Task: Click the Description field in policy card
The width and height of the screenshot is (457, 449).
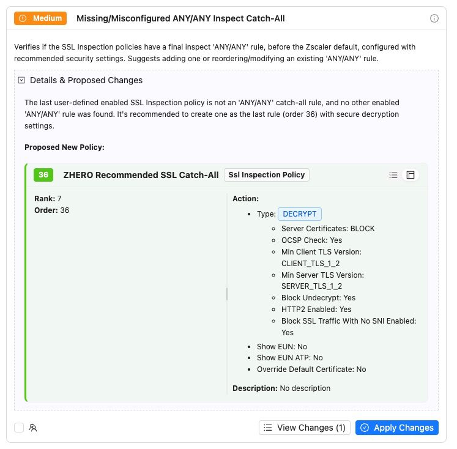Action: click(281, 388)
